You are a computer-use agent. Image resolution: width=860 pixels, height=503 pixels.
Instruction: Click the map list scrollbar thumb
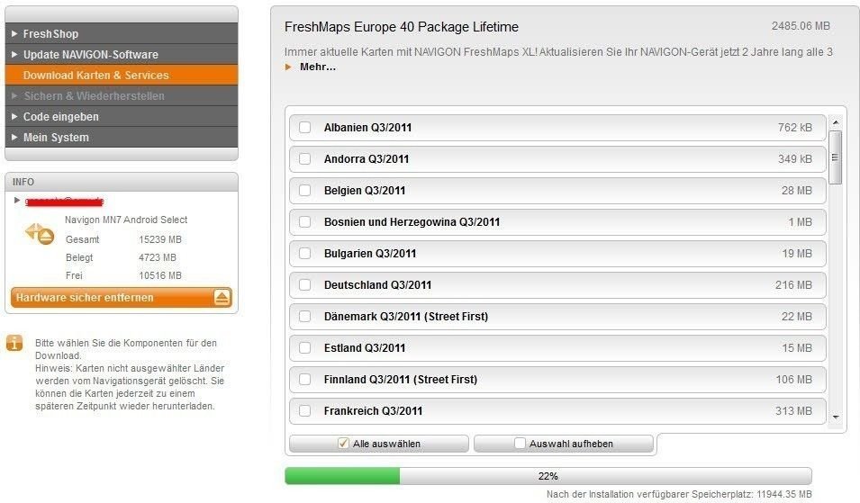tap(836, 157)
